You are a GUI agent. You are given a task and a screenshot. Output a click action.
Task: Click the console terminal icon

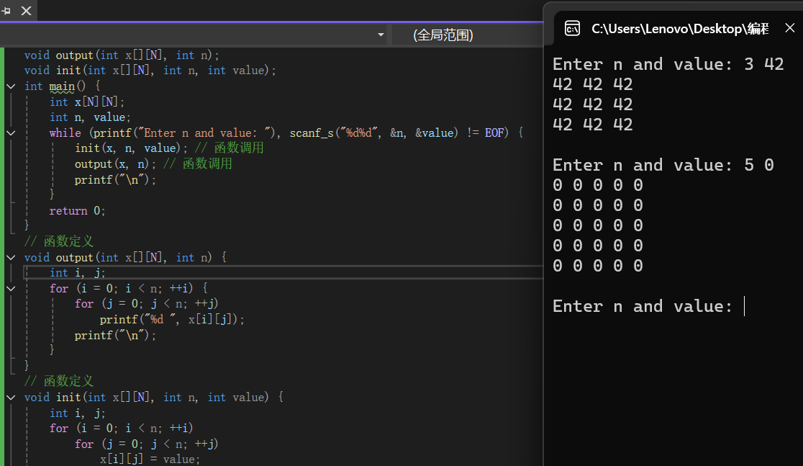tap(572, 29)
